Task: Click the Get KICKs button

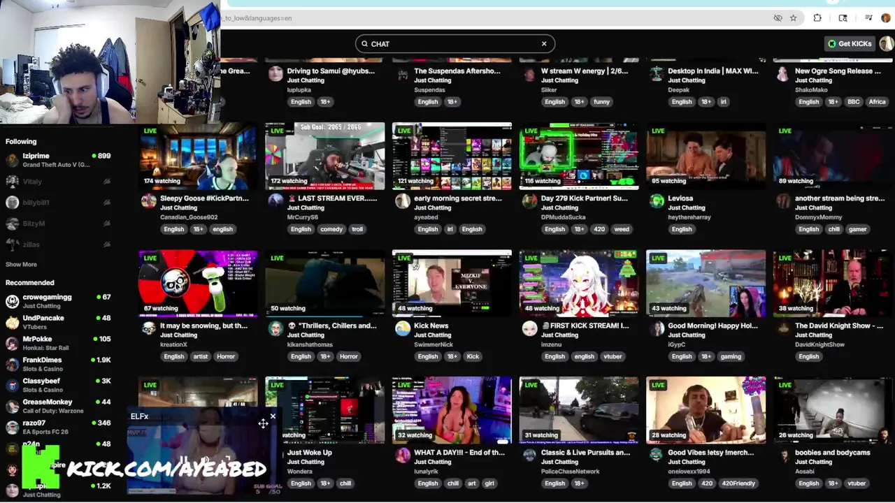Action: click(x=850, y=43)
